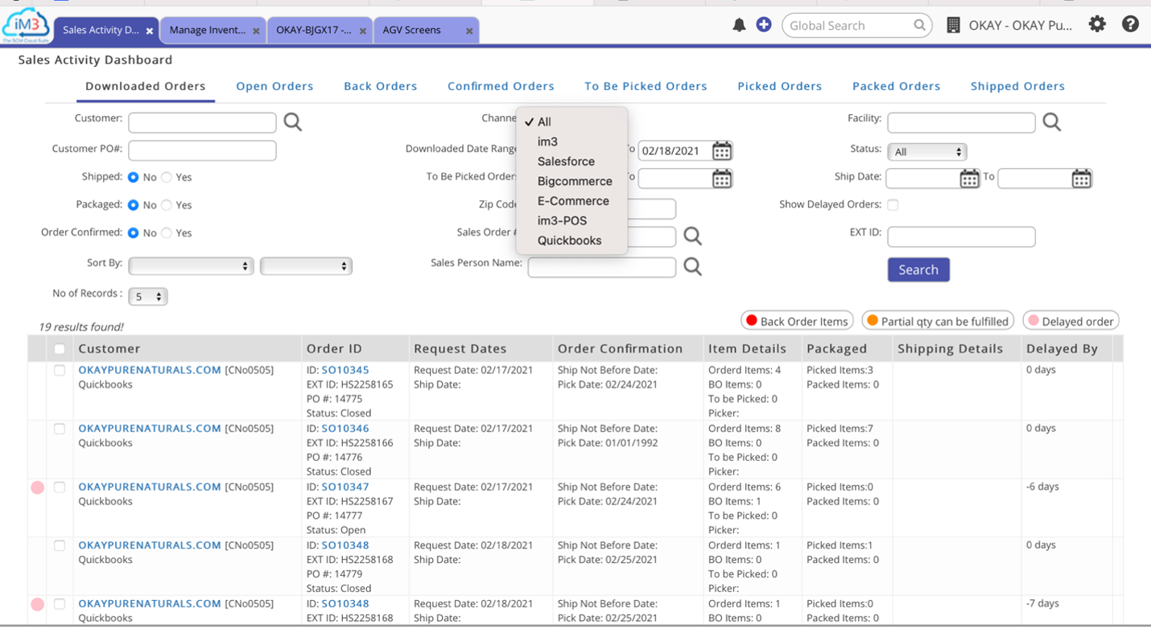Select Packaged No radio button
Viewport: 1151px width, 629px height.
pos(134,205)
